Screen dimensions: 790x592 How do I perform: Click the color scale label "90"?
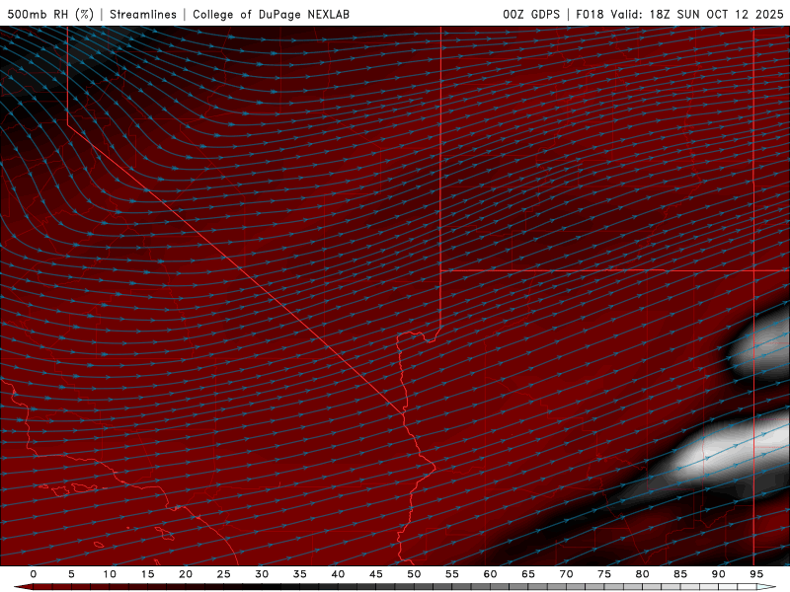[719, 574]
